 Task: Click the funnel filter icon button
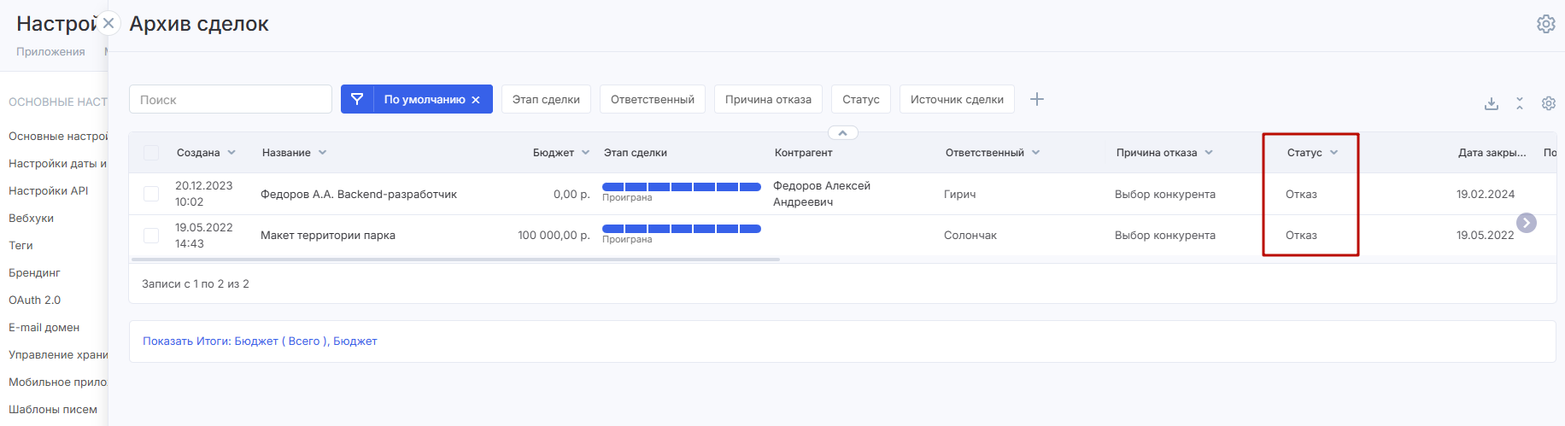coord(357,99)
